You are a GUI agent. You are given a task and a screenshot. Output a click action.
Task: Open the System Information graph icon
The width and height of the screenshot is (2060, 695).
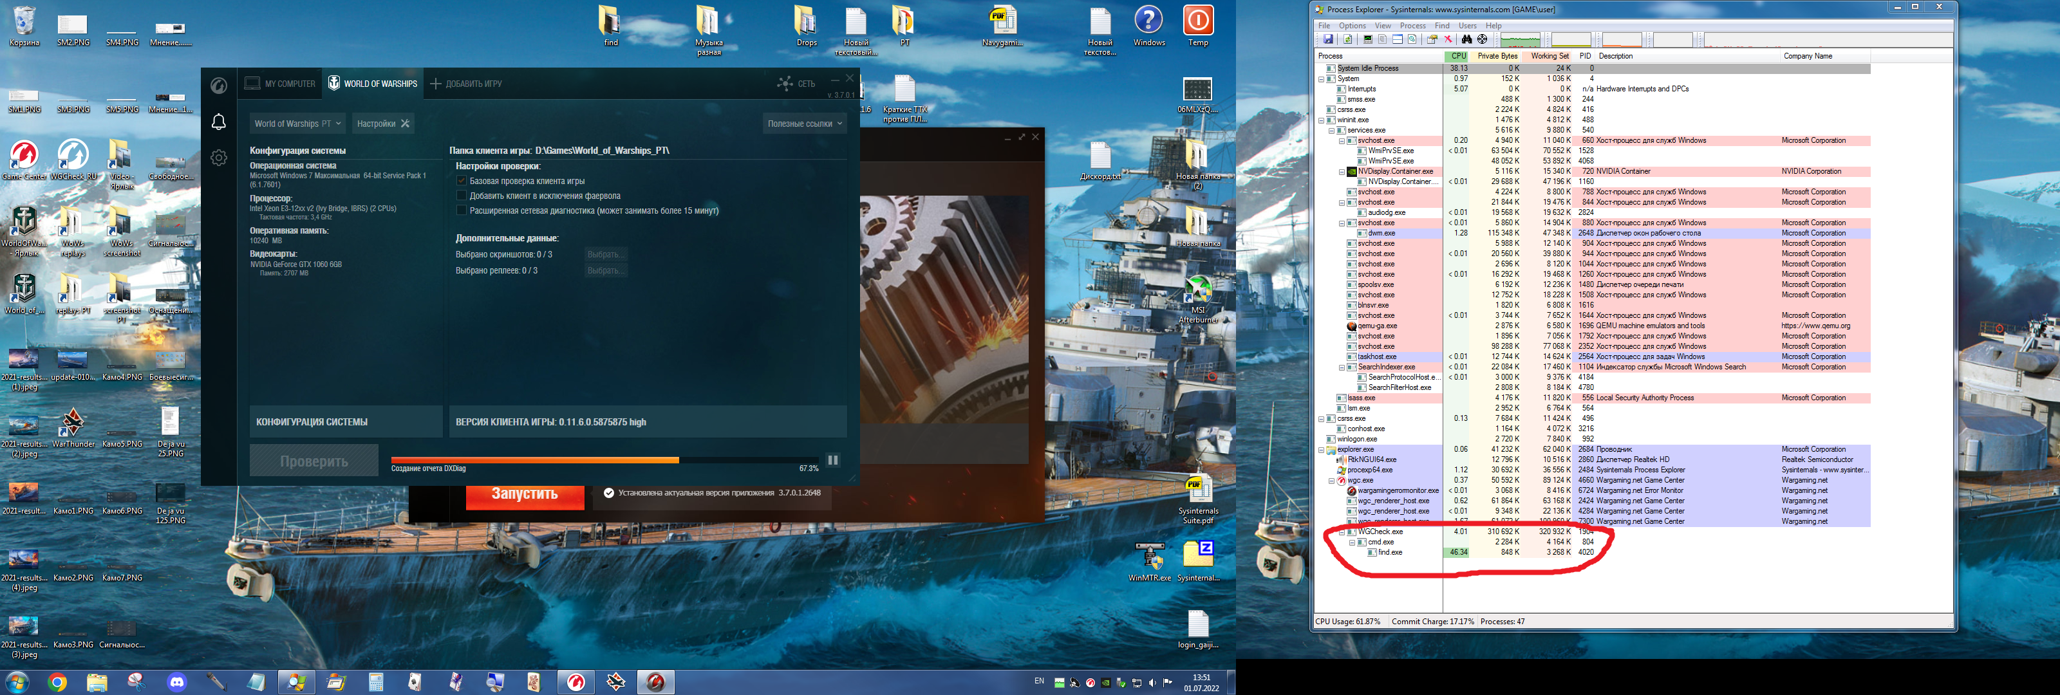pyautogui.click(x=1367, y=39)
